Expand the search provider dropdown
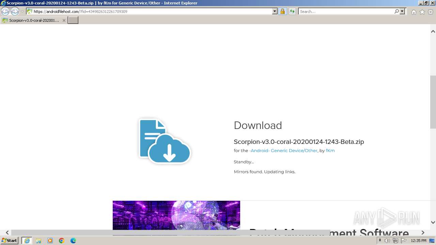The height and width of the screenshot is (245, 436). pos(402,11)
